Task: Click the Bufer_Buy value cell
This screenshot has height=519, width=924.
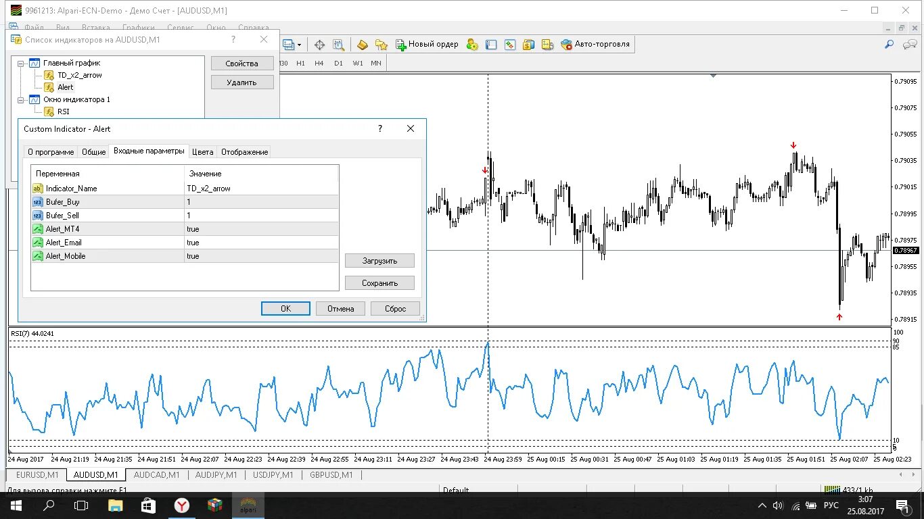Action: click(x=261, y=202)
